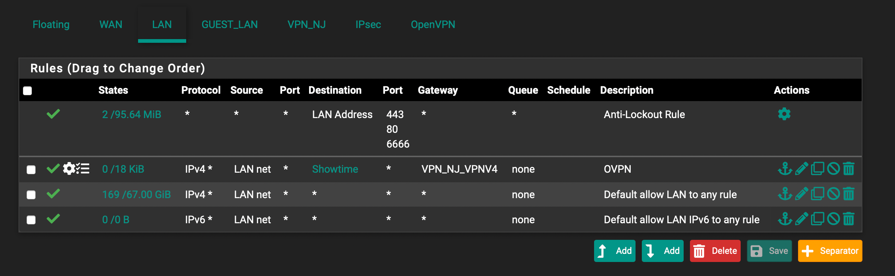
Task: Switch to the WAN tab
Action: [x=111, y=24]
